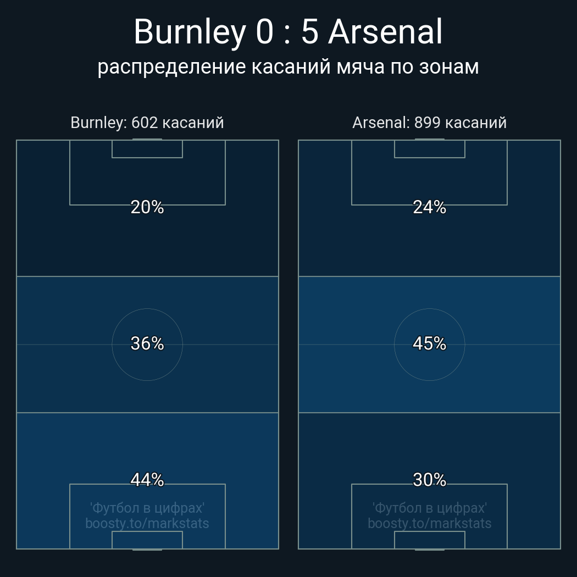Click the top goal box on Arsenal pitch
Viewport: 577px width, 577px height.
[x=429, y=149]
